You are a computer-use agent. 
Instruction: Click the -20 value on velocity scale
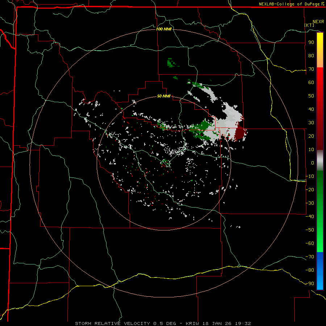click(310, 189)
